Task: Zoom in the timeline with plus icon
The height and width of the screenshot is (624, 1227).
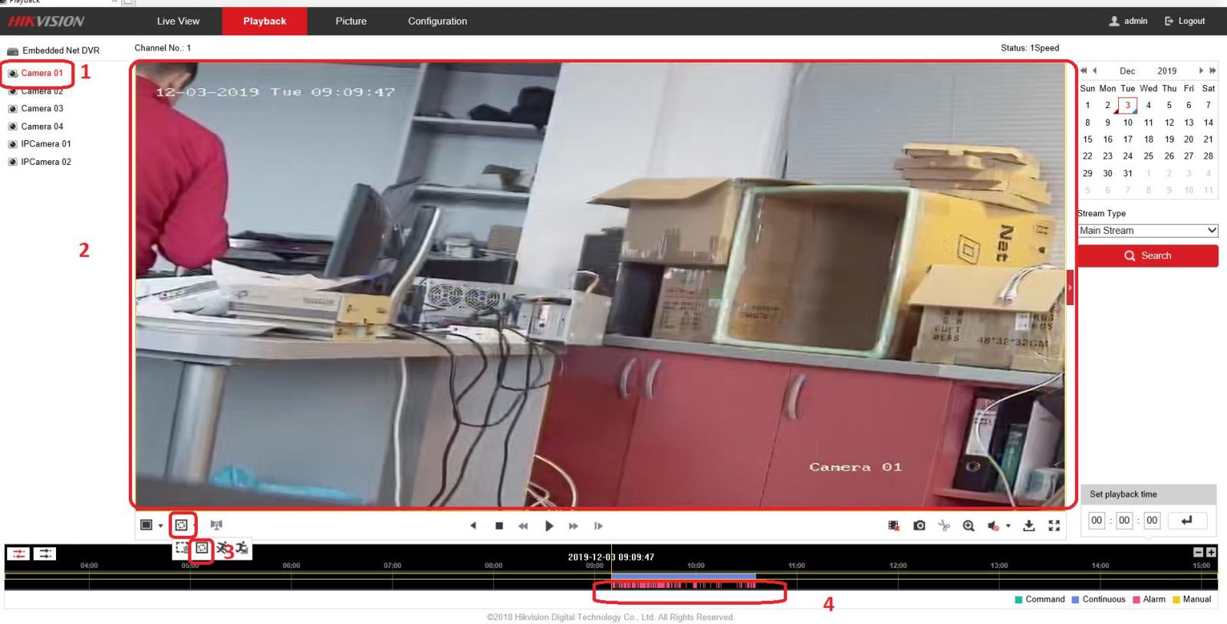Action: click(1211, 552)
